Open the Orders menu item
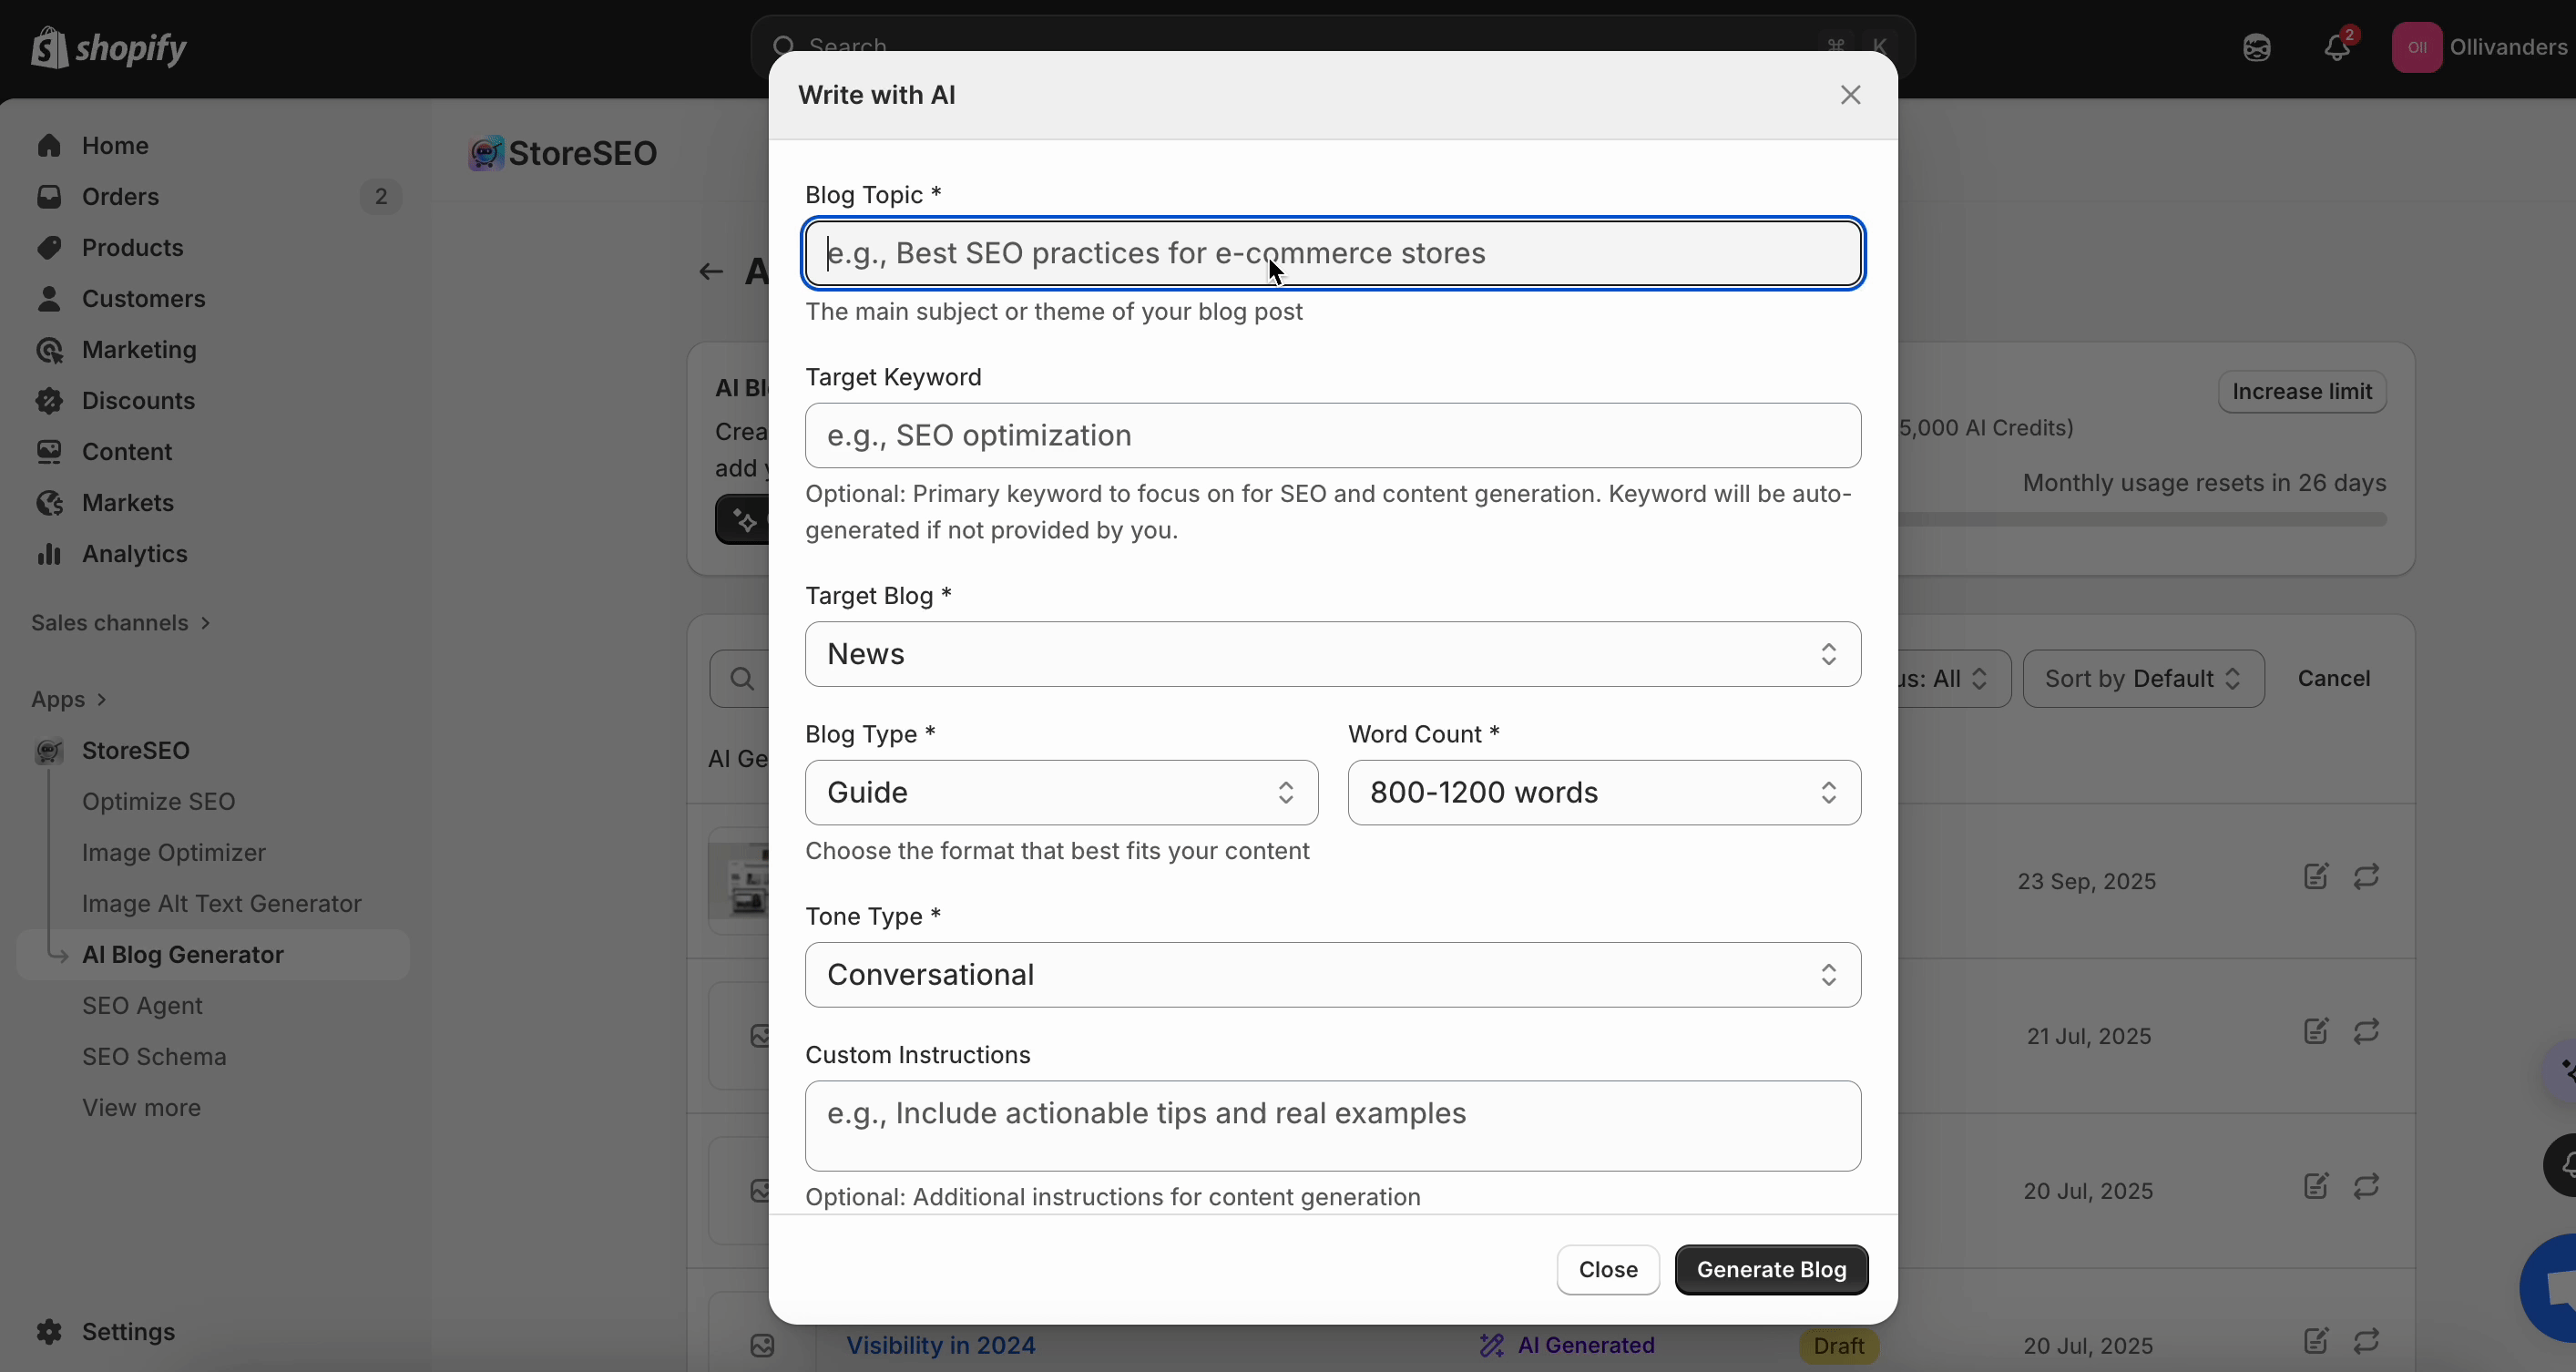Image resolution: width=2576 pixels, height=1372 pixels. 120,197
